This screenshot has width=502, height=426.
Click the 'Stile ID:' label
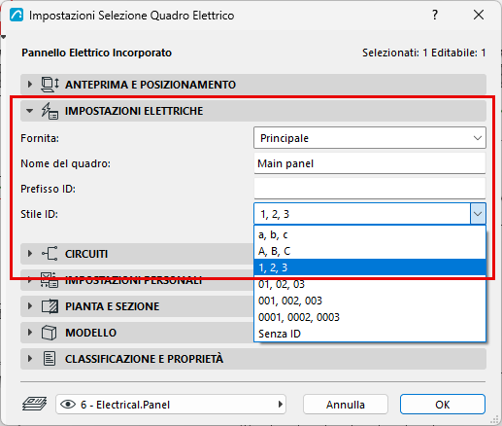pyautogui.click(x=39, y=214)
